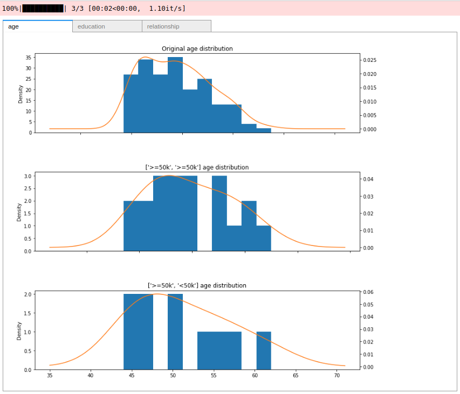Click the 3/3 progress timing text
The width and height of the screenshot is (460, 394).
128,8
